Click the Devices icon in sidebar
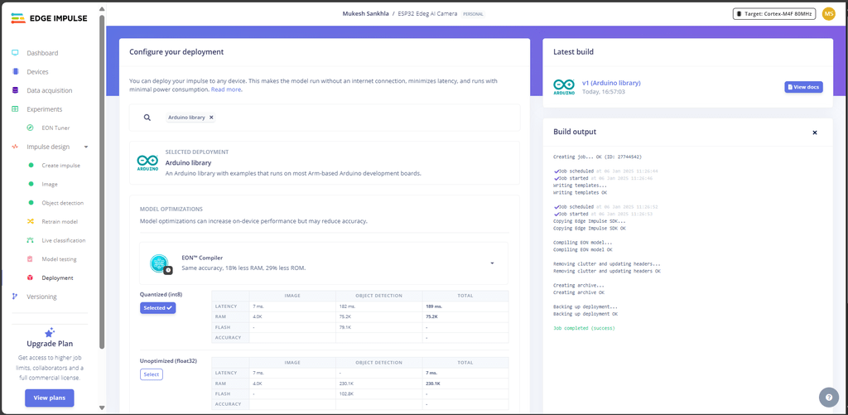Viewport: 848px width, 415px height. [x=15, y=71]
